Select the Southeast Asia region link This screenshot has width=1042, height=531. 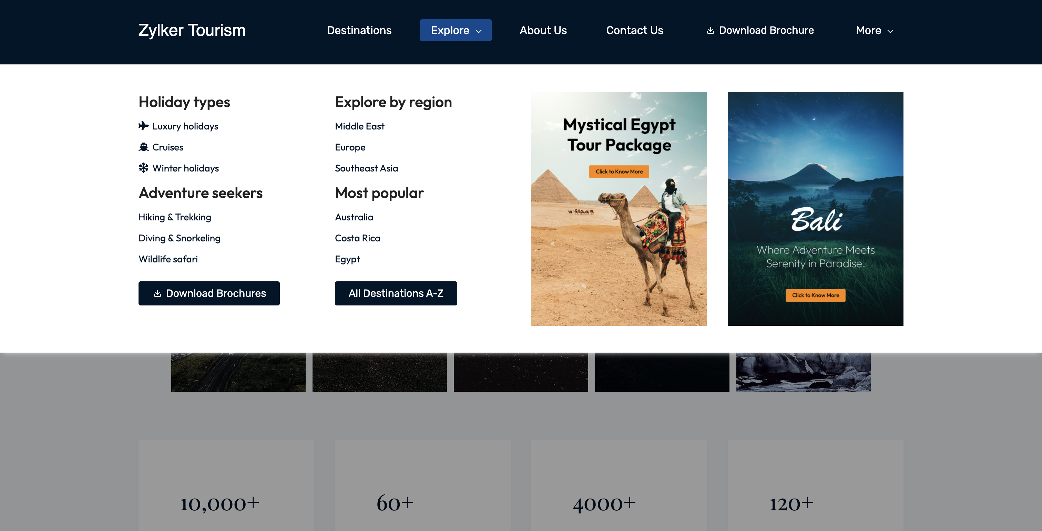366,168
